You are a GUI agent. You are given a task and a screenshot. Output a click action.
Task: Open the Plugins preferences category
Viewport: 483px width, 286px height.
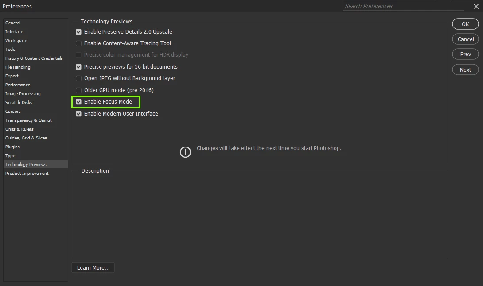tap(12, 147)
